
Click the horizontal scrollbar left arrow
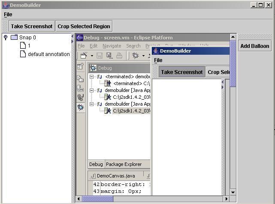tap(79, 199)
